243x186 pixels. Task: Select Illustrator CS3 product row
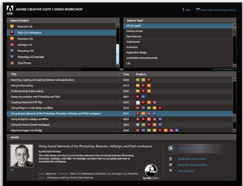[x=61, y=39]
